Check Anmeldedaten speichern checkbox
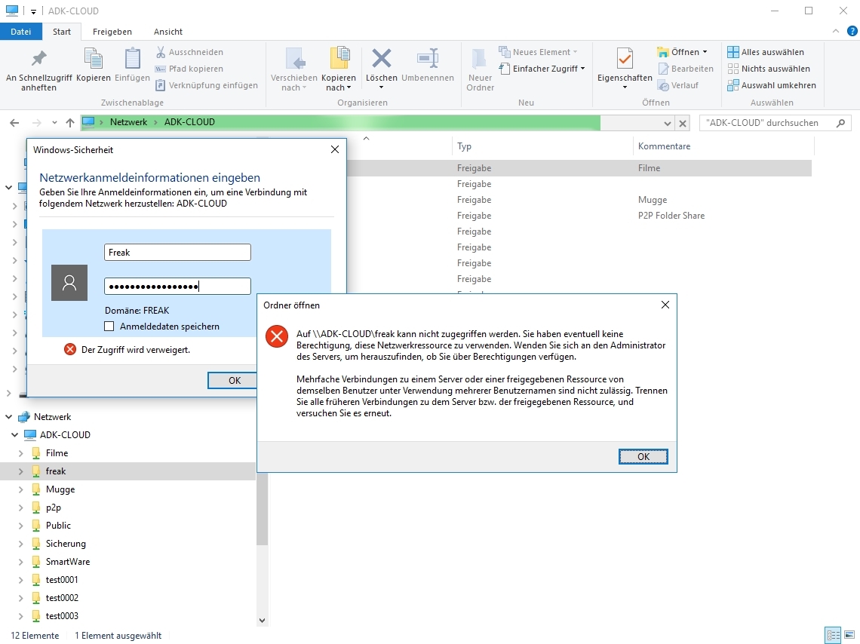The height and width of the screenshot is (644, 860). (x=109, y=326)
